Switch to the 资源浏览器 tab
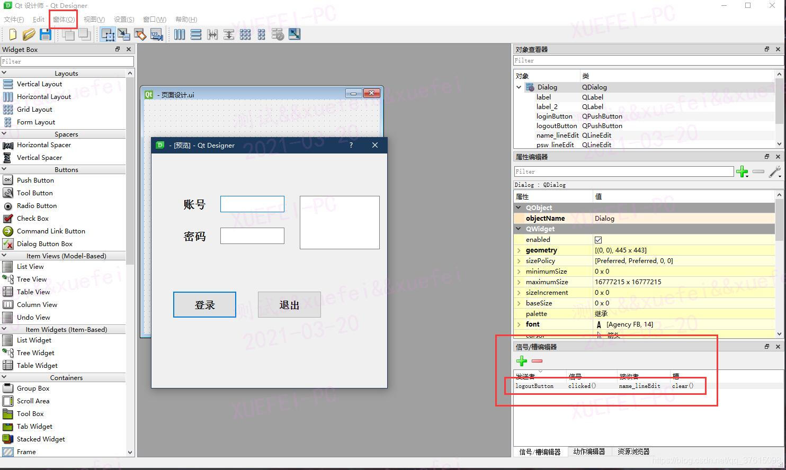The height and width of the screenshot is (470, 786). click(633, 451)
